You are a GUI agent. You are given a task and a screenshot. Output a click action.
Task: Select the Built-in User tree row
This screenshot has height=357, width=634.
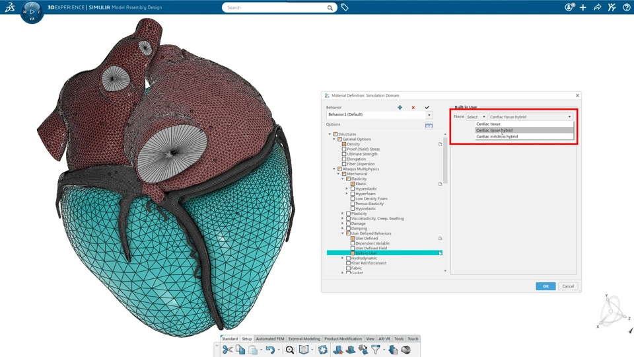(384, 253)
